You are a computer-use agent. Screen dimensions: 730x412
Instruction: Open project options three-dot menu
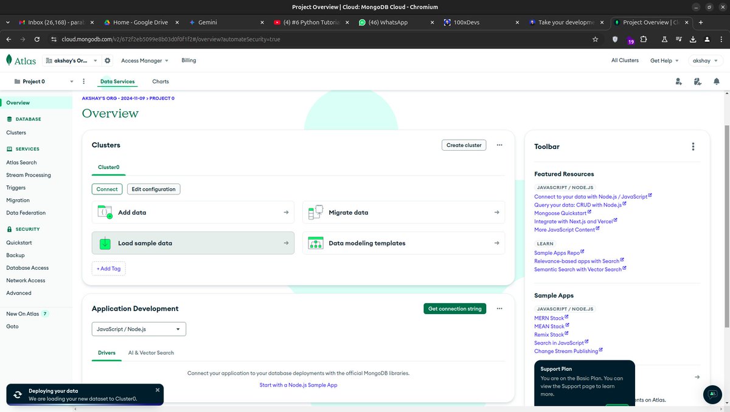coord(84,81)
